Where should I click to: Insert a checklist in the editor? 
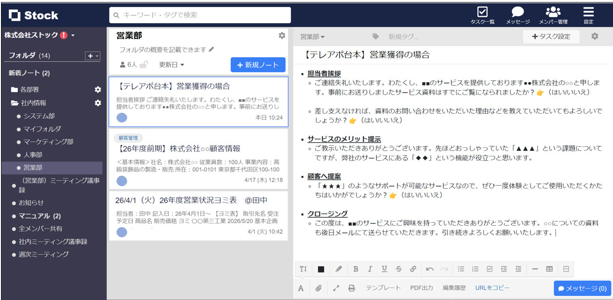tap(490, 269)
